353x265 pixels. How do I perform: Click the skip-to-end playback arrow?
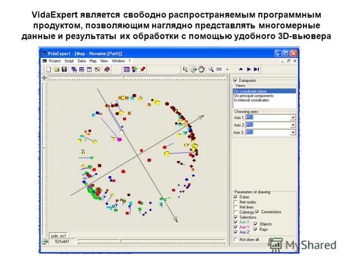(x=256, y=69)
